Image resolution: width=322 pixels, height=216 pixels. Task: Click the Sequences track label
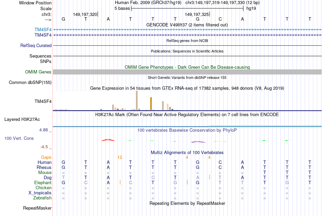[40, 56]
